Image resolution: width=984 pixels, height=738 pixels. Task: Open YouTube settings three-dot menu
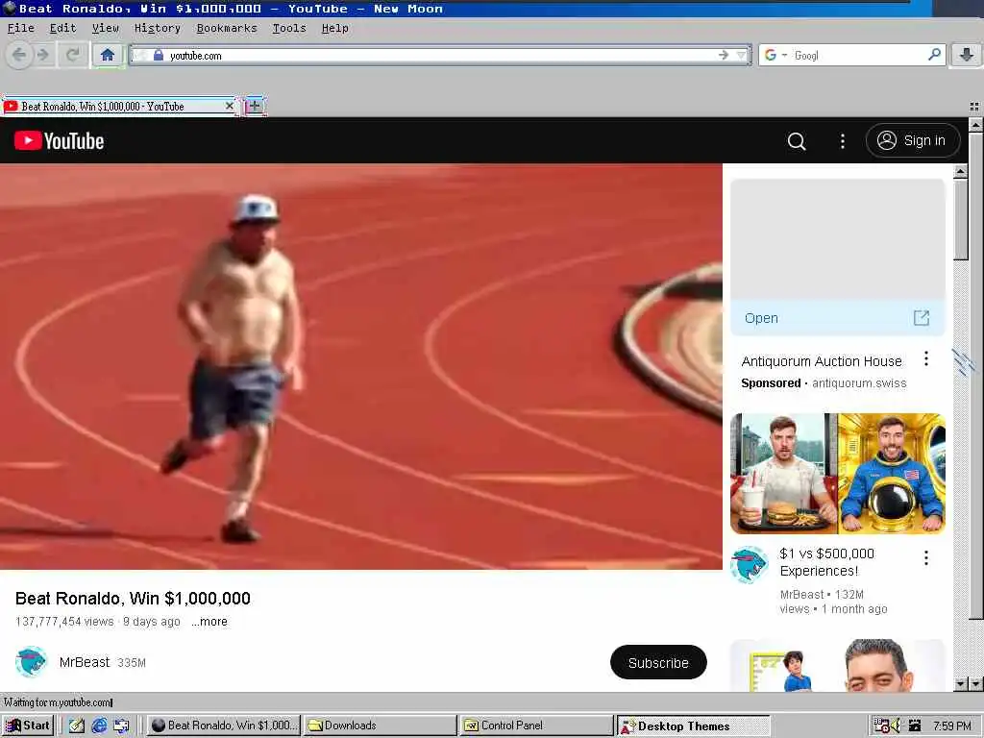coord(842,141)
